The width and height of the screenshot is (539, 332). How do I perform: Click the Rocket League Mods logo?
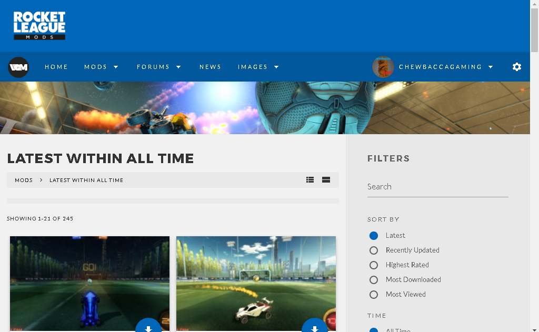(39, 26)
